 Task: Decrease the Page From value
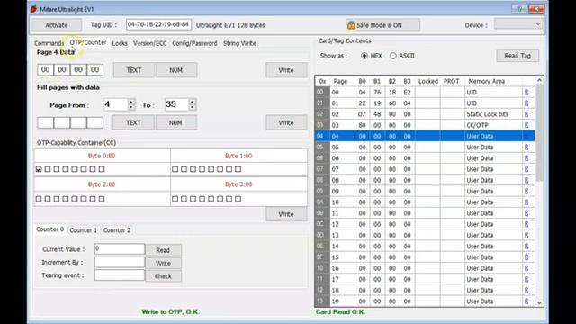[x=131, y=108]
